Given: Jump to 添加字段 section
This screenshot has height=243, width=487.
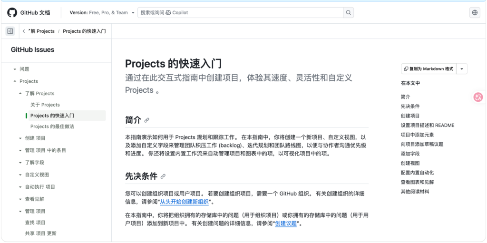Looking at the screenshot, I should [x=410, y=154].
